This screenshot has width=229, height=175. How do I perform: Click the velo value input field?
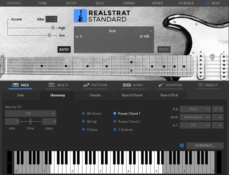pyautogui.click(x=12, y=122)
